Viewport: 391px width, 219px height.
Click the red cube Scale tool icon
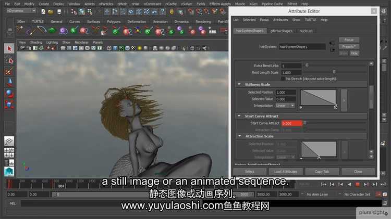pyautogui.click(x=9, y=105)
